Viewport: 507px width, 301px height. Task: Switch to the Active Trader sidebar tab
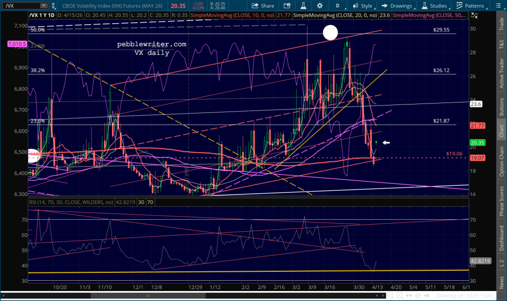502,69
